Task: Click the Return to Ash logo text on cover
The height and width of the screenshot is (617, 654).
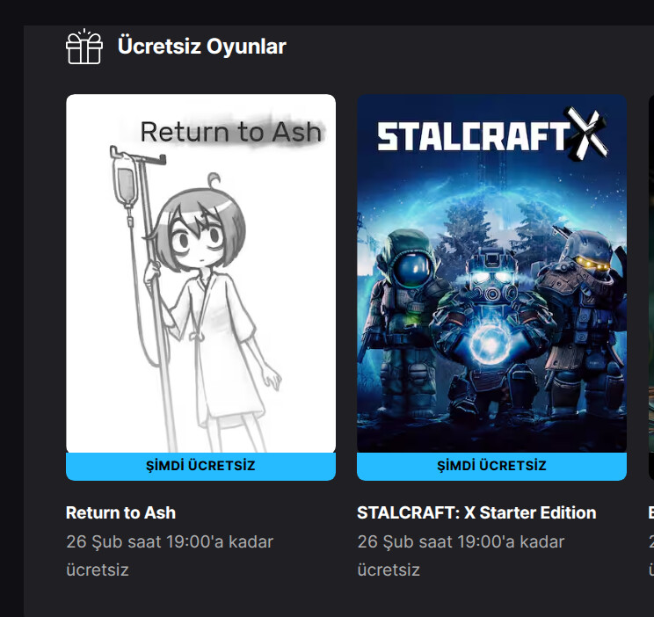Action: pyautogui.click(x=230, y=132)
